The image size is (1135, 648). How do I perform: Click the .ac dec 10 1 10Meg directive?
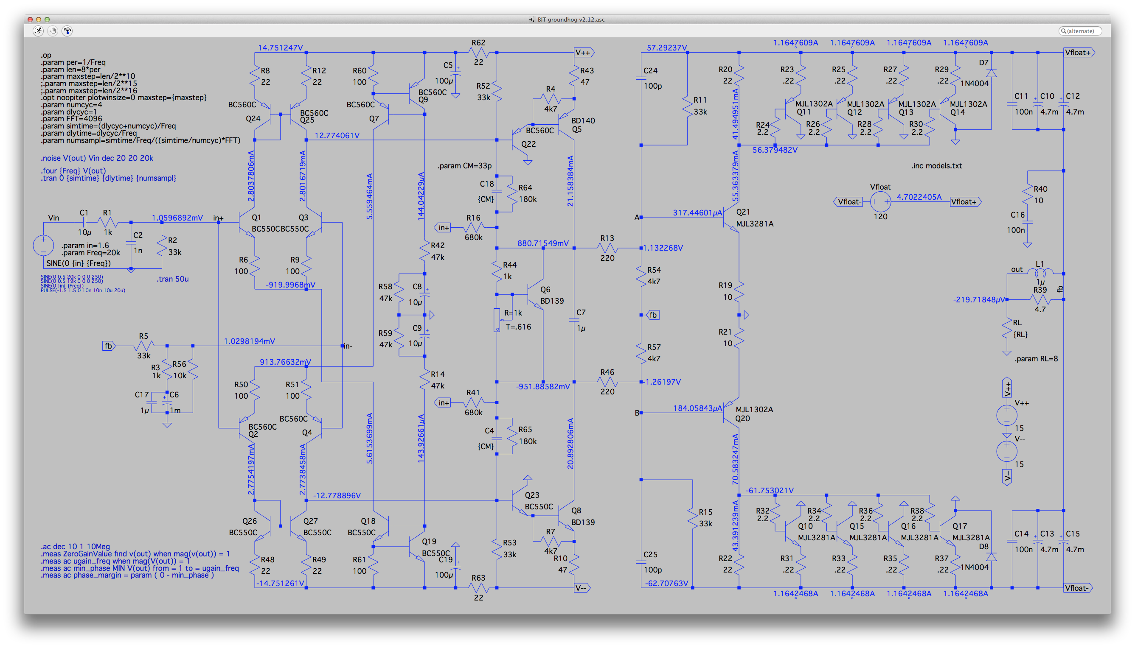pyautogui.click(x=75, y=546)
